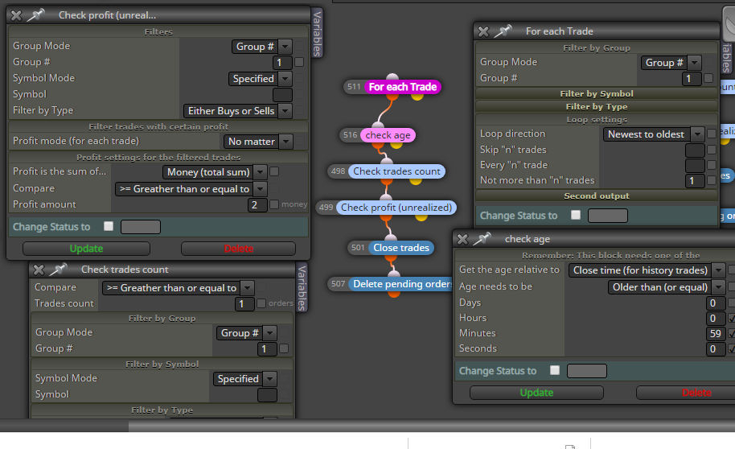Image resolution: width=735 pixels, height=449 pixels.
Task: Click yellow output dot of Check profit node
Action: [421, 216]
